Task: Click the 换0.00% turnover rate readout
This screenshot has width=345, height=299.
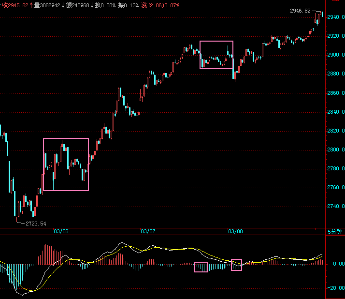Action: (105, 4)
